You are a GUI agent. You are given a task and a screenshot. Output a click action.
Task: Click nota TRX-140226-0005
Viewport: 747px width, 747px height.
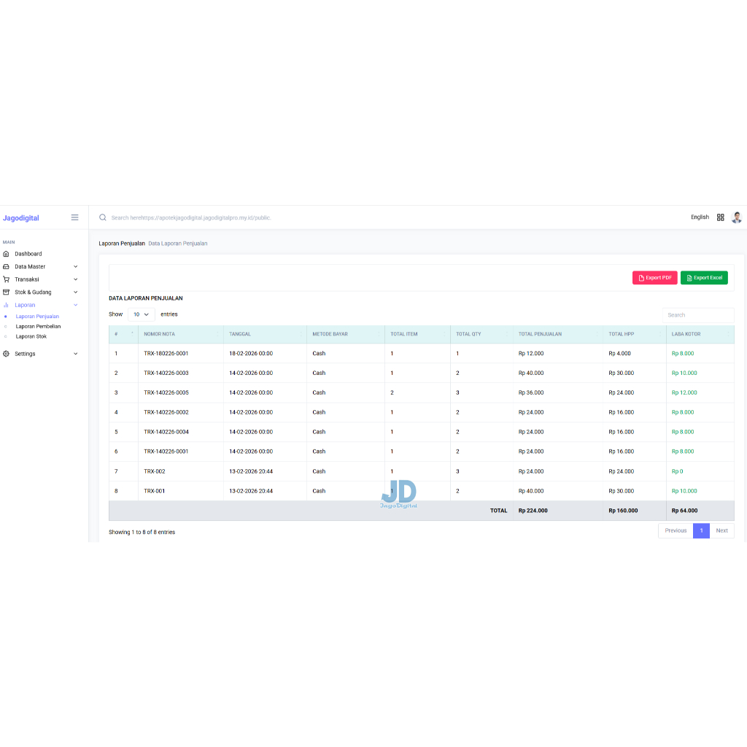click(166, 392)
